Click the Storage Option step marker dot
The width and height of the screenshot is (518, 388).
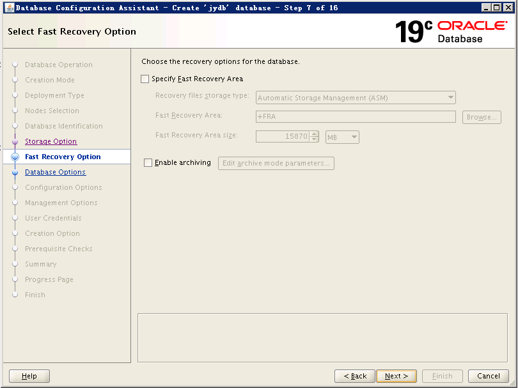tap(15, 142)
